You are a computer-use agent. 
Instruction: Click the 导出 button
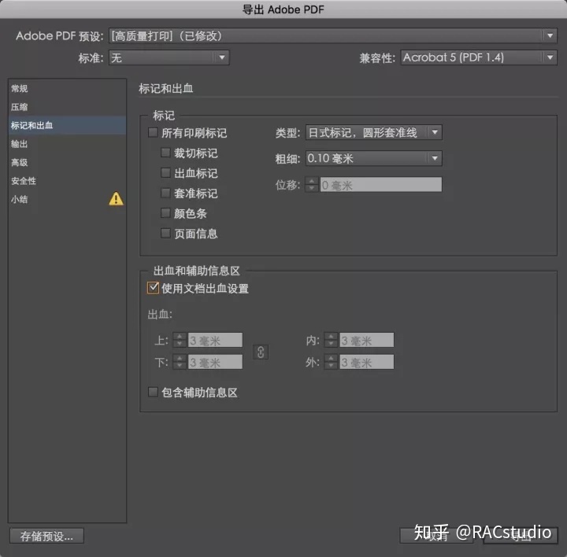521,536
